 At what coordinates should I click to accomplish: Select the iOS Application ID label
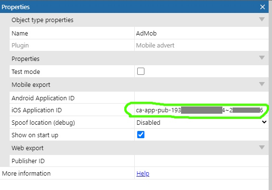click(x=37, y=110)
